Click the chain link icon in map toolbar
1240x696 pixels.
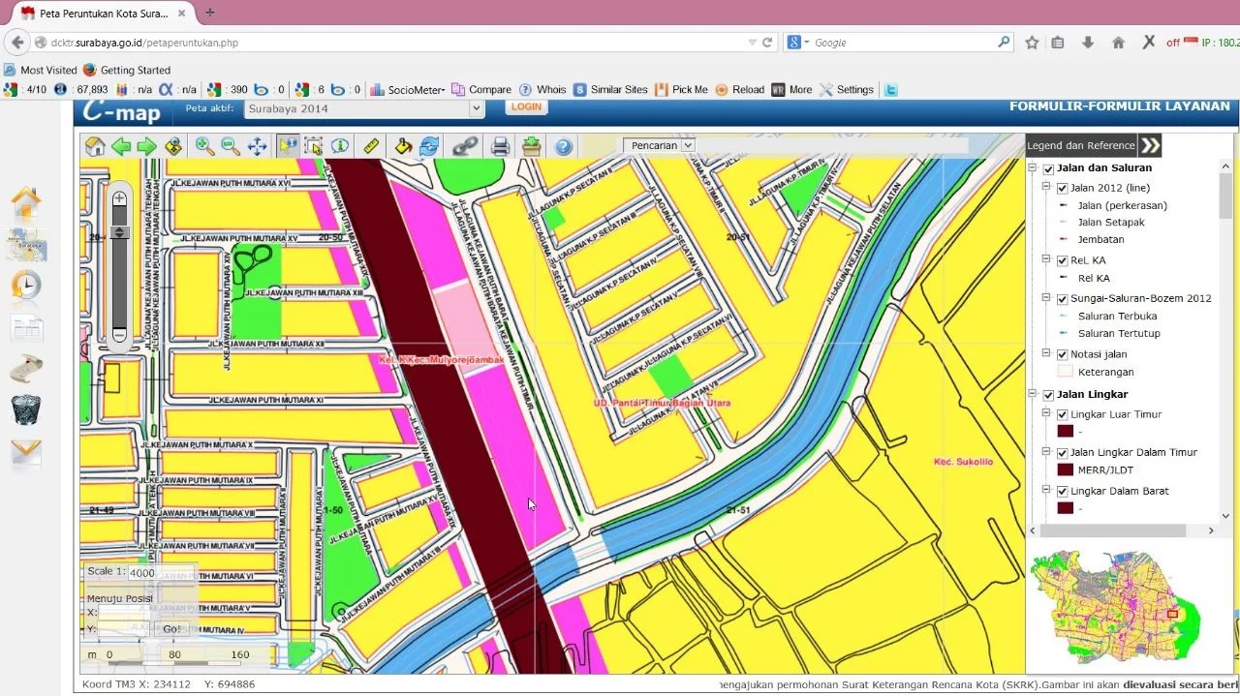point(466,146)
